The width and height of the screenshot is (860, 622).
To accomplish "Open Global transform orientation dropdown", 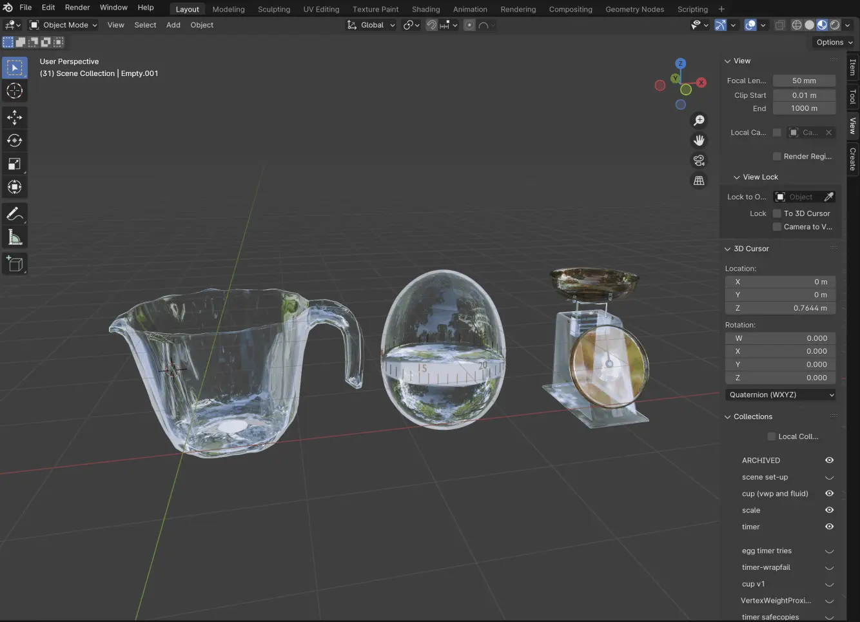I will [371, 25].
